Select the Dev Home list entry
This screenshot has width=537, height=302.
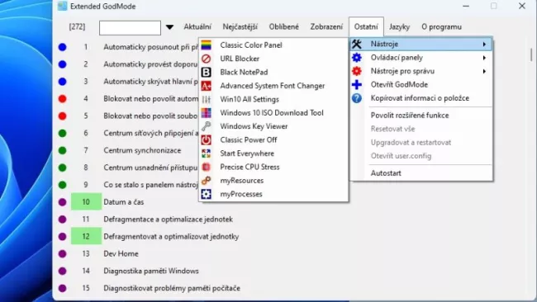(121, 254)
